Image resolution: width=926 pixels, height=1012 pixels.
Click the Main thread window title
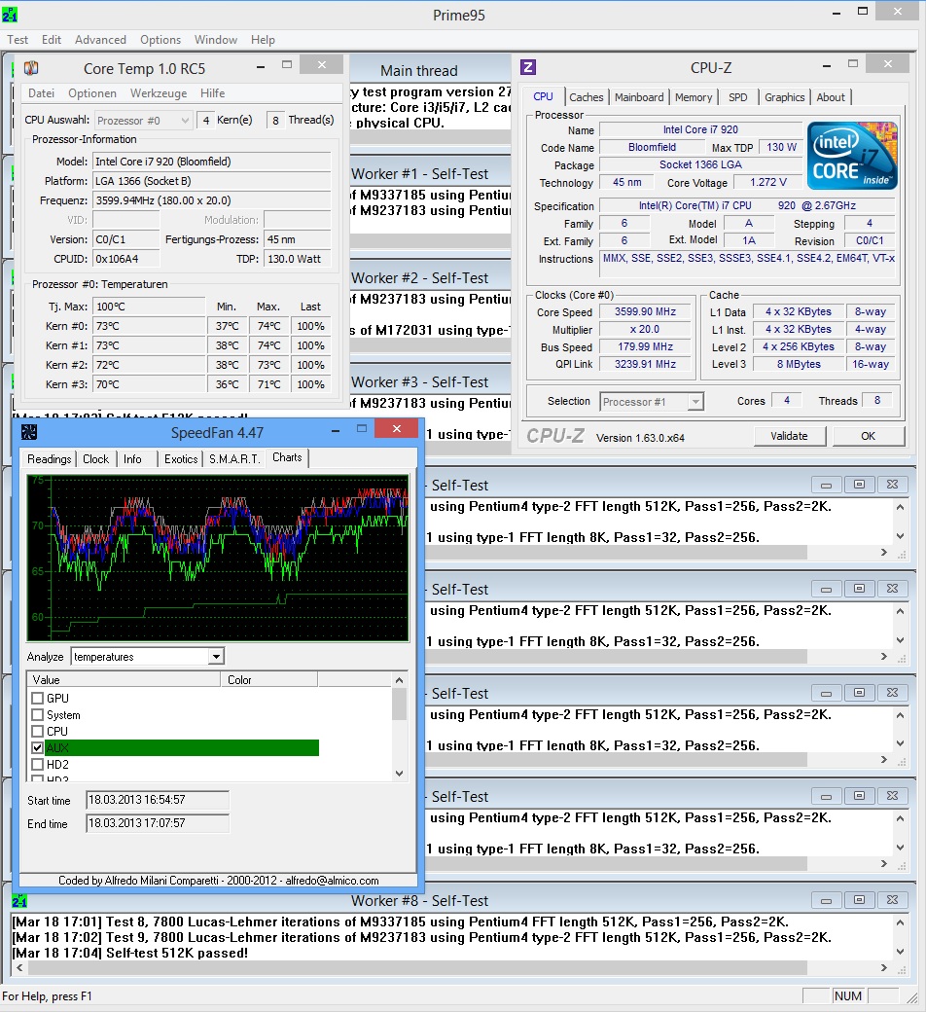click(419, 70)
